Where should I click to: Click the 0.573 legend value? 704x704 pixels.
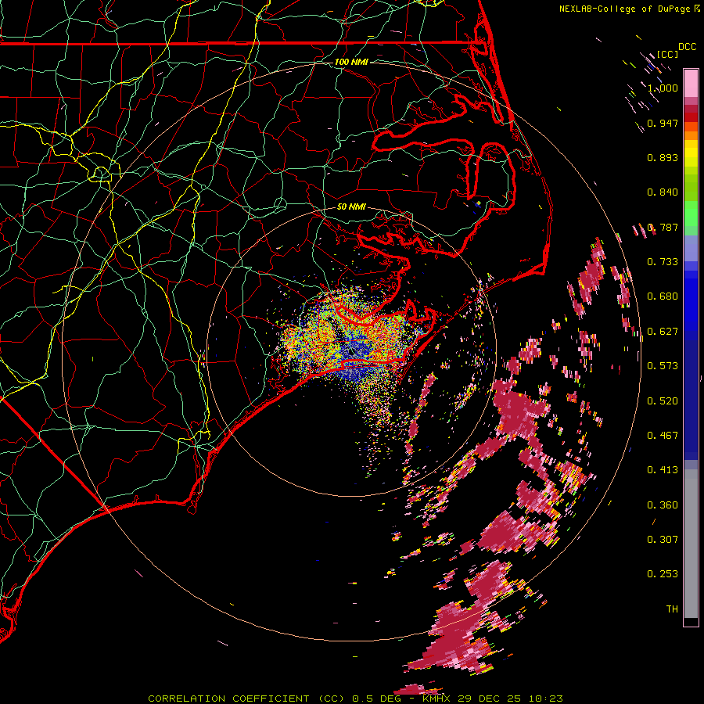(x=663, y=366)
